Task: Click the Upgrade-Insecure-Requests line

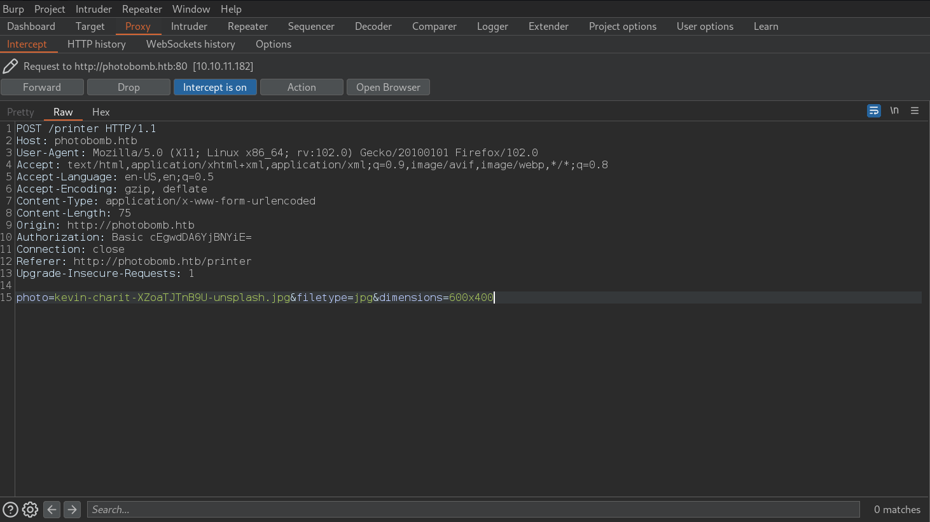Action: click(106, 273)
